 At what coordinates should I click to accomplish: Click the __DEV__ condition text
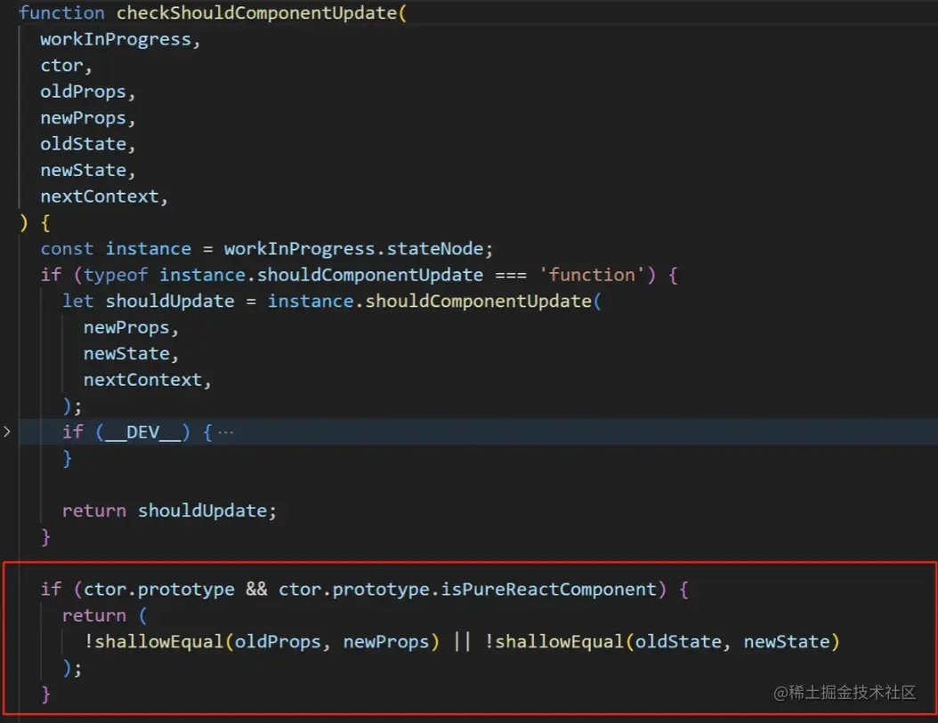tap(142, 432)
